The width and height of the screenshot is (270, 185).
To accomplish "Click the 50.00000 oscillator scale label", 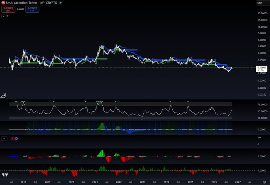I will pyautogui.click(x=262, y=111).
